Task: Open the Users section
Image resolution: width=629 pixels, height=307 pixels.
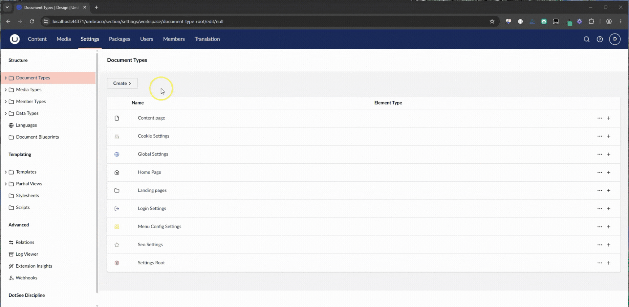Action: [146, 39]
